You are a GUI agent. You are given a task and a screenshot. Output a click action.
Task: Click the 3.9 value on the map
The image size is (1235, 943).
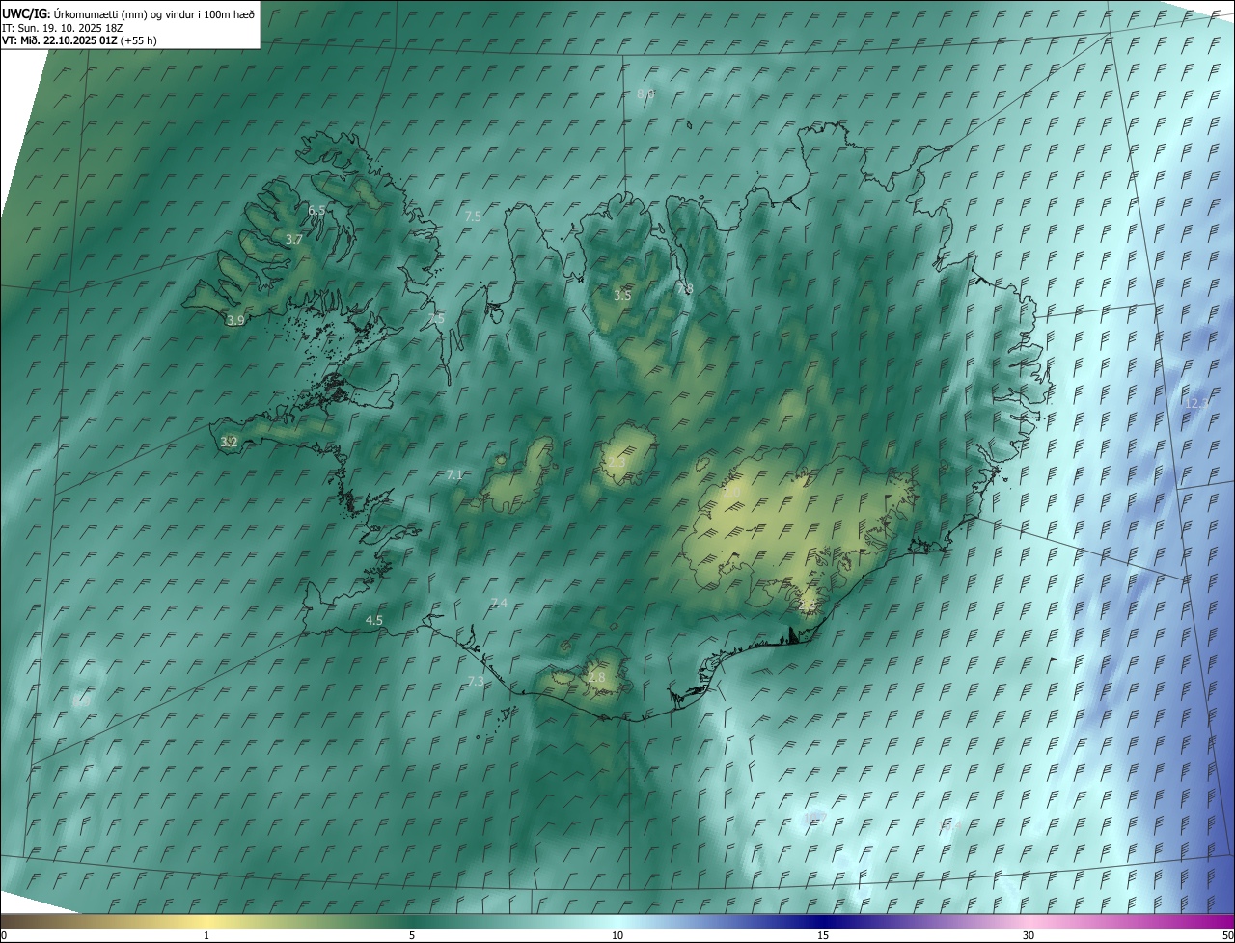coord(235,320)
